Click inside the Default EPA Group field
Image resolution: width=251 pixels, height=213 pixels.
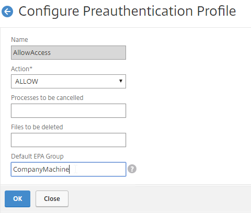pyautogui.click(x=69, y=169)
